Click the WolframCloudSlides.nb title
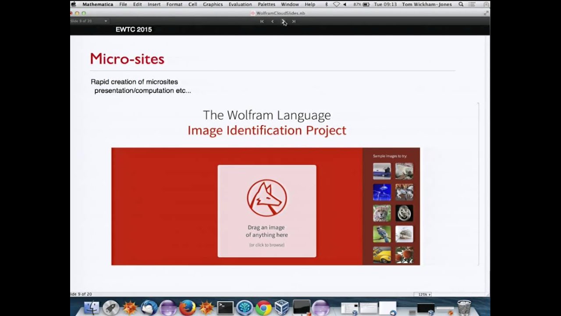 point(280,13)
